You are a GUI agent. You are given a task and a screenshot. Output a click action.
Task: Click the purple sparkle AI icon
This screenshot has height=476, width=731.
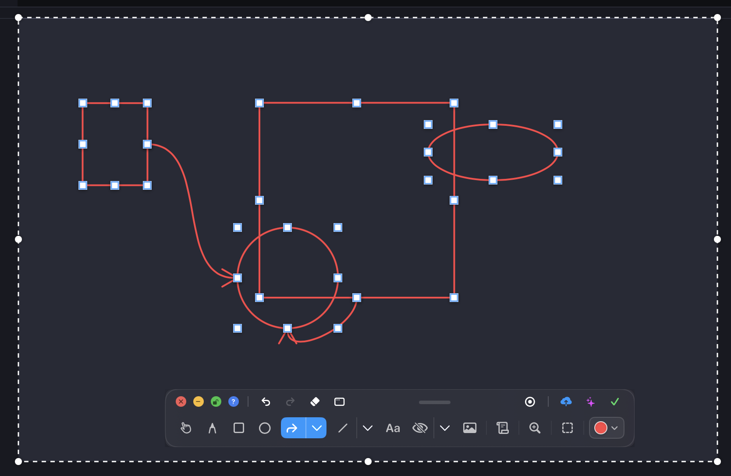coord(590,401)
